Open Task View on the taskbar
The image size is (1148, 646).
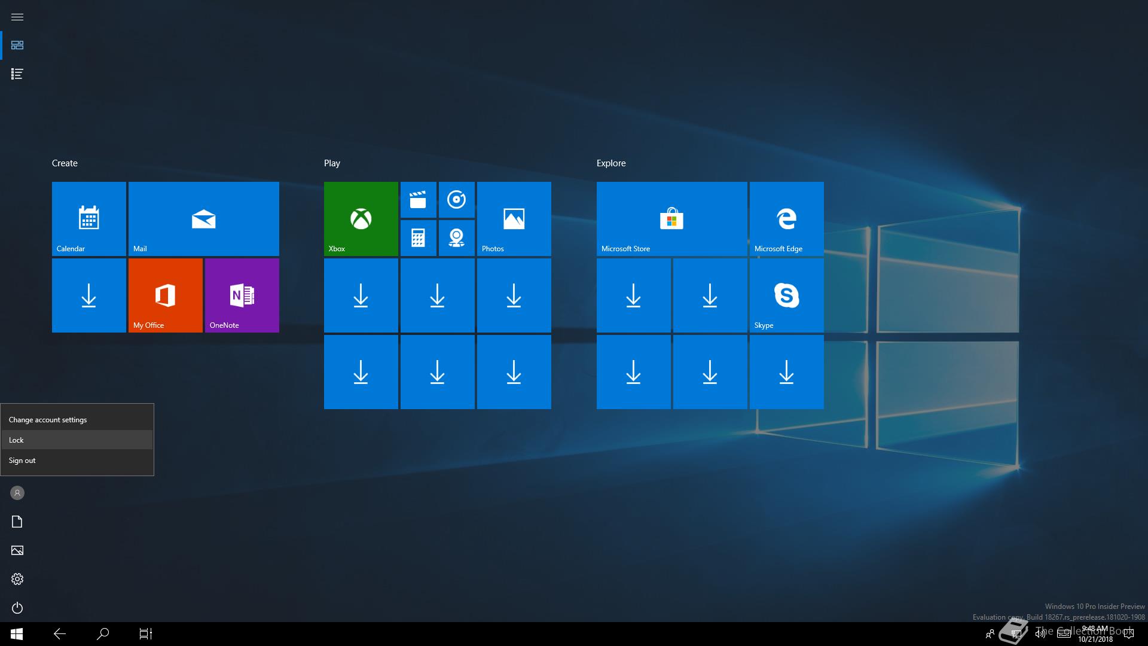coord(146,634)
